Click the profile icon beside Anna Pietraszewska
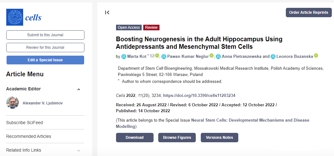The image size is (334, 156). (218, 57)
